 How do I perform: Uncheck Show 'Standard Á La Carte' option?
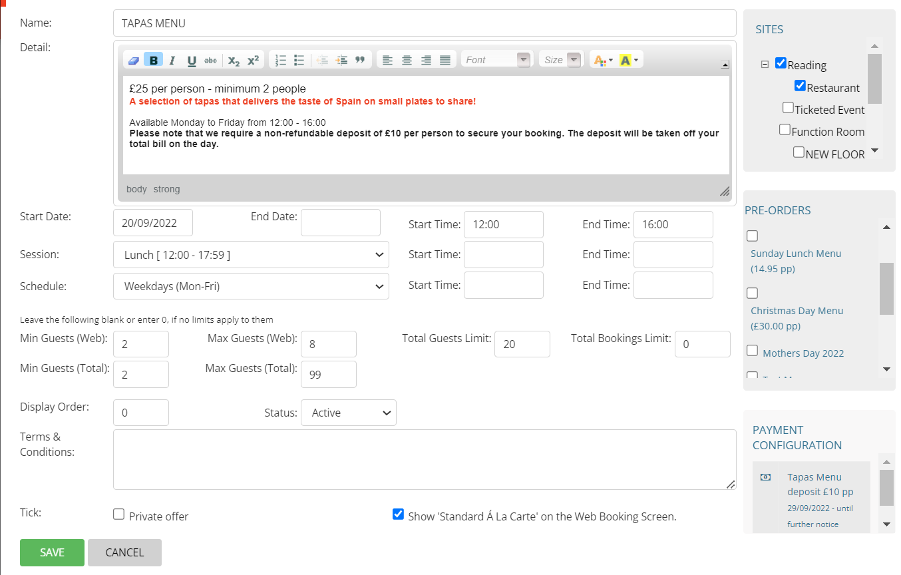398,514
